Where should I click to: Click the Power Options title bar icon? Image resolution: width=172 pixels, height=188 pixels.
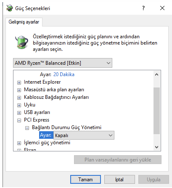[9, 8]
